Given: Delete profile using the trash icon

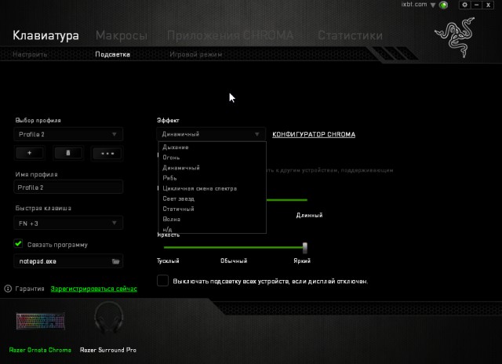Looking at the screenshot, I should tap(69, 154).
